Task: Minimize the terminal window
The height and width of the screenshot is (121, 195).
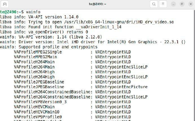Action: click(x=173, y=4)
